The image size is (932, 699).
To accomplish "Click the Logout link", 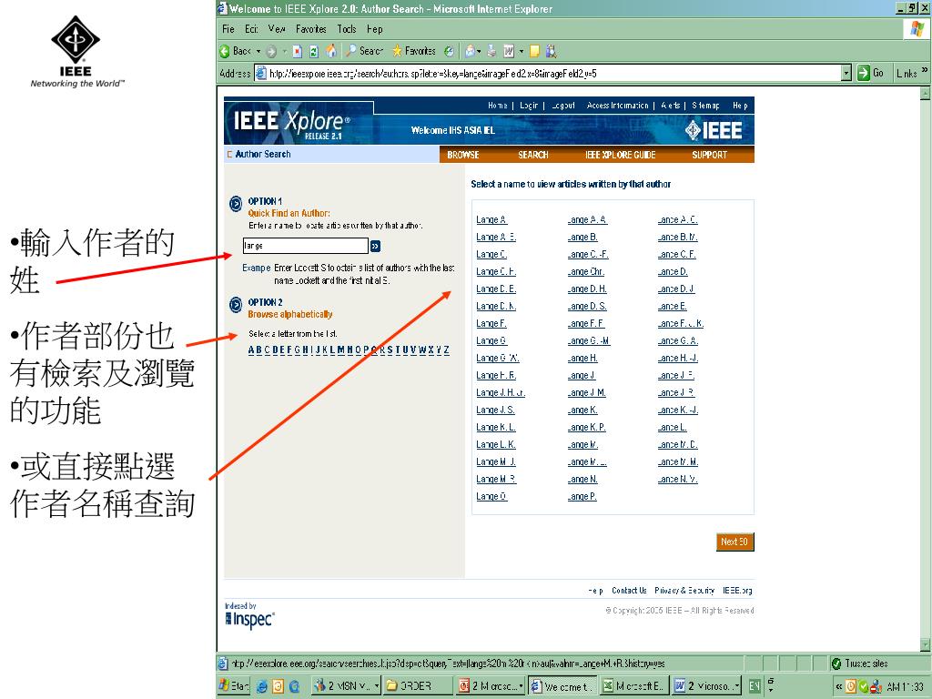I will coord(562,106).
